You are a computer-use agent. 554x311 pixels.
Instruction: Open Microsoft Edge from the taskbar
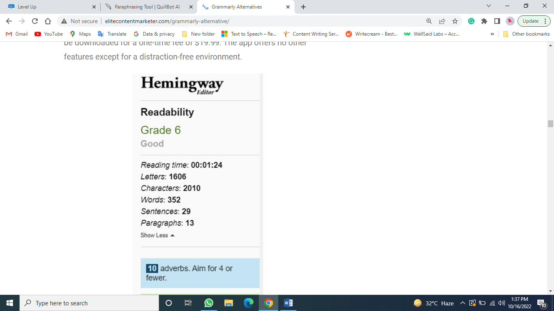tap(248, 303)
